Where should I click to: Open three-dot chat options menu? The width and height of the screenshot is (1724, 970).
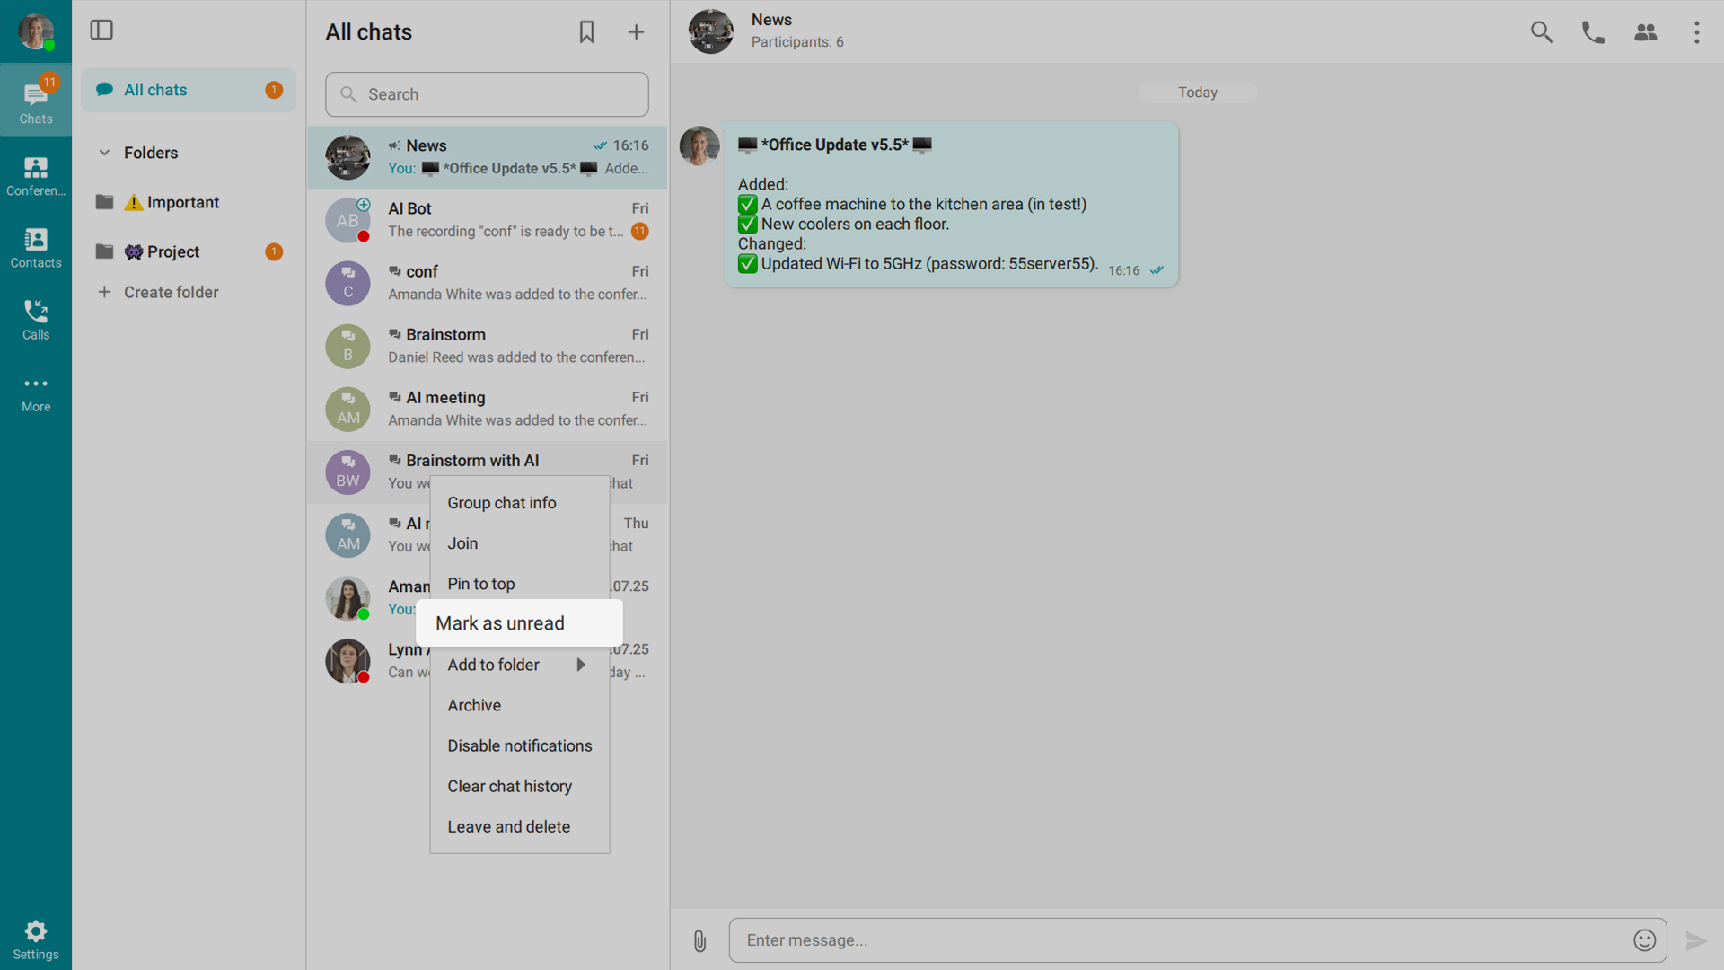[x=1696, y=32]
